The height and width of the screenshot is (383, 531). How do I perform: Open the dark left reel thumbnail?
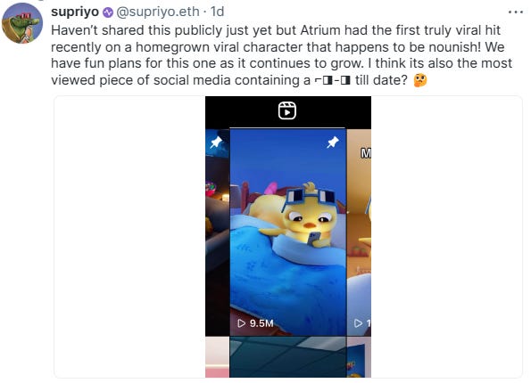[218, 232]
